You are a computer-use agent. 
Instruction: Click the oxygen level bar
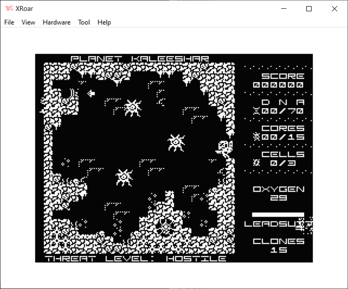tap(278, 214)
